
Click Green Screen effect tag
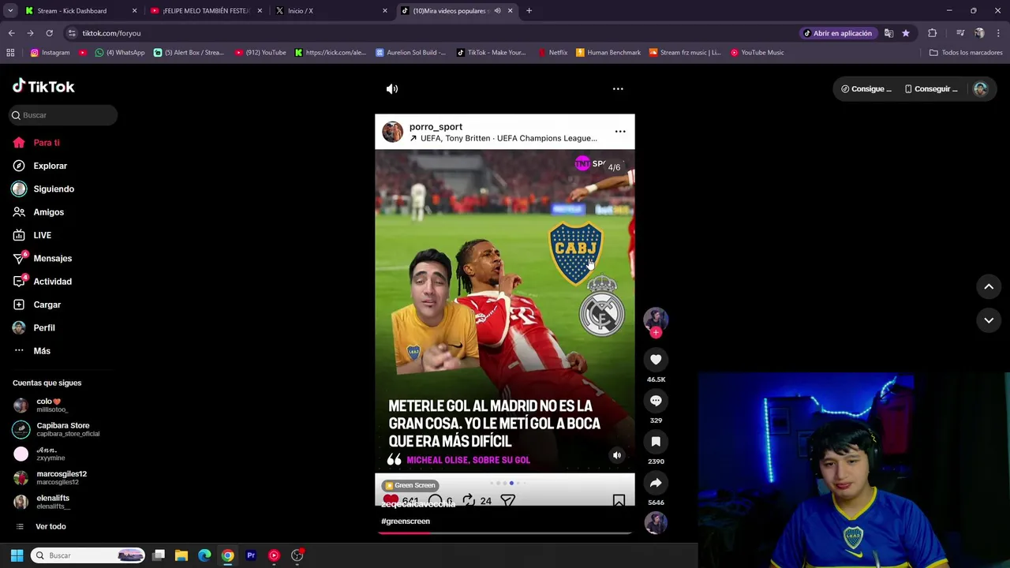coord(410,485)
